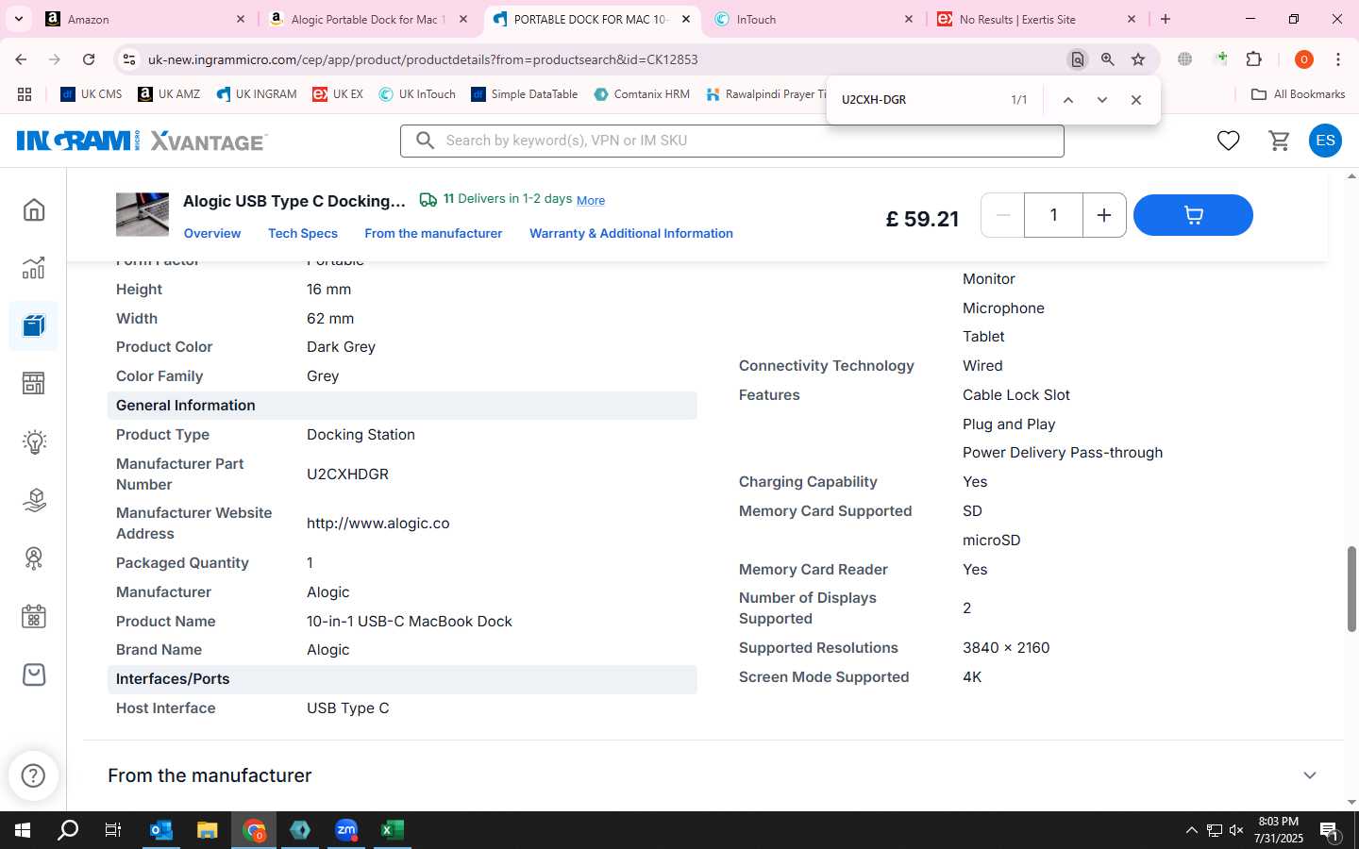Open the analytics chart sidebar icon

tap(34, 268)
